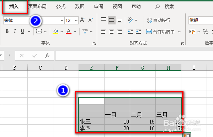Expand the name box dropdown arrow
This screenshot has height=137, width=213.
(x=1, y=55)
